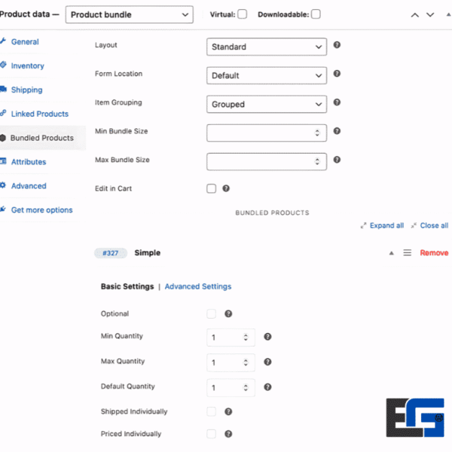452x452 pixels.
Task: Collapse the #327 bundled item with triangle arrow
Action: 391,253
